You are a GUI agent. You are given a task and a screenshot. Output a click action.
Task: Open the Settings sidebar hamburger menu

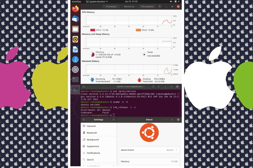(x=114, y=120)
